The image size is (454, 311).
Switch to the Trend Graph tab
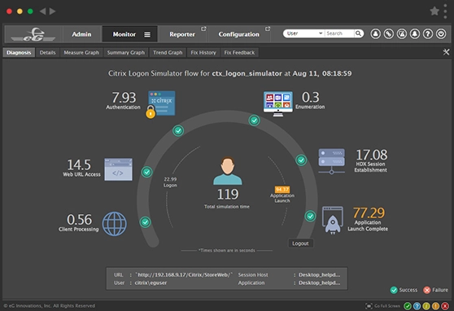[x=168, y=52]
